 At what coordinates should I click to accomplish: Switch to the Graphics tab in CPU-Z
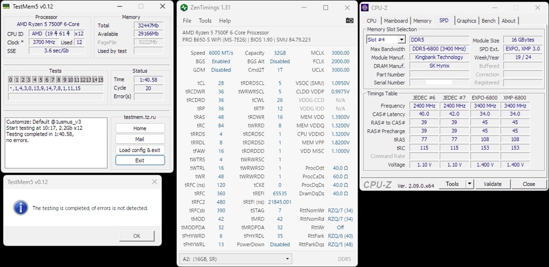point(466,21)
